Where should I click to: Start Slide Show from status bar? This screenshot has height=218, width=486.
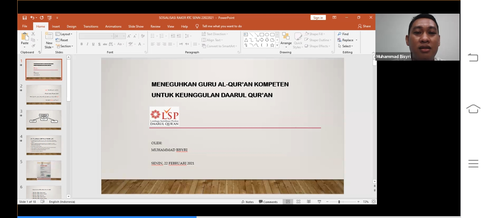[x=319, y=202]
